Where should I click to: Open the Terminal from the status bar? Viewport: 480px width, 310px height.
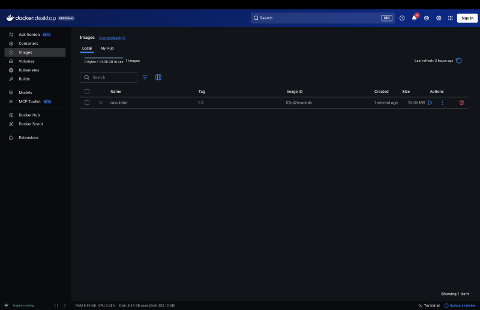(x=429, y=305)
